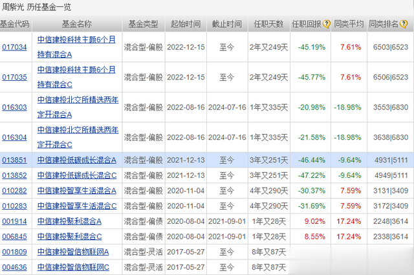Click the 3553|6830 ranking cell
Viewport: 414px width, 275px height.
pos(391,107)
